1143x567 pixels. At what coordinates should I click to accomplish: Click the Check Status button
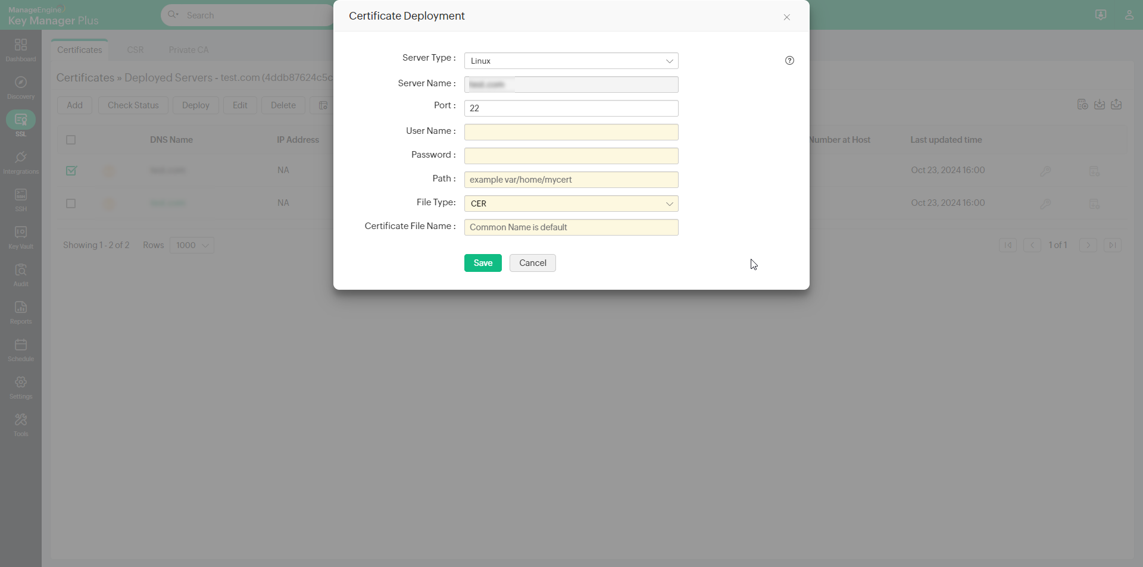point(133,105)
